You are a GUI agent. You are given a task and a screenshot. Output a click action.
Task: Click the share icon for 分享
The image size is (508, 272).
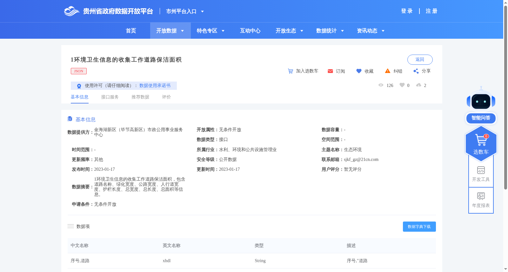416,71
